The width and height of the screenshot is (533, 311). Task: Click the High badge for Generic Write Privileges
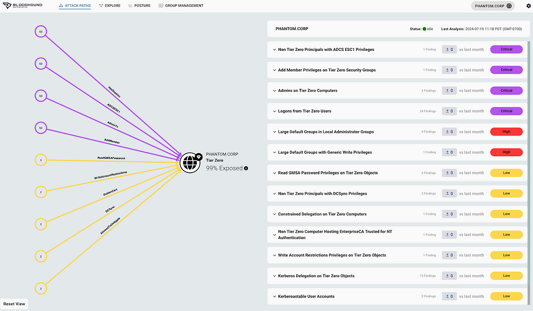[506, 152]
